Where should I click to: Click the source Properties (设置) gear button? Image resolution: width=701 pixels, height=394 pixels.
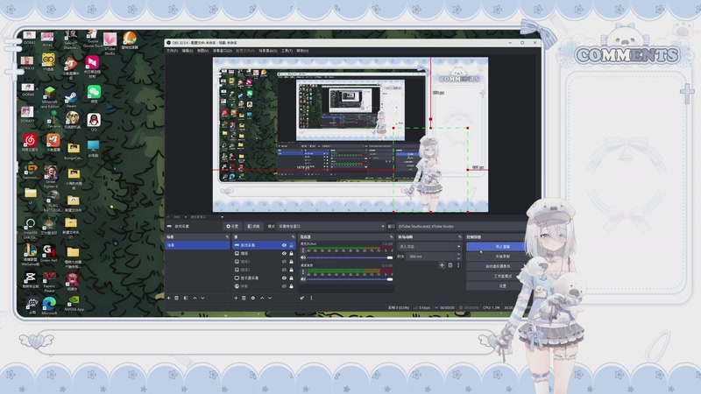232,227
